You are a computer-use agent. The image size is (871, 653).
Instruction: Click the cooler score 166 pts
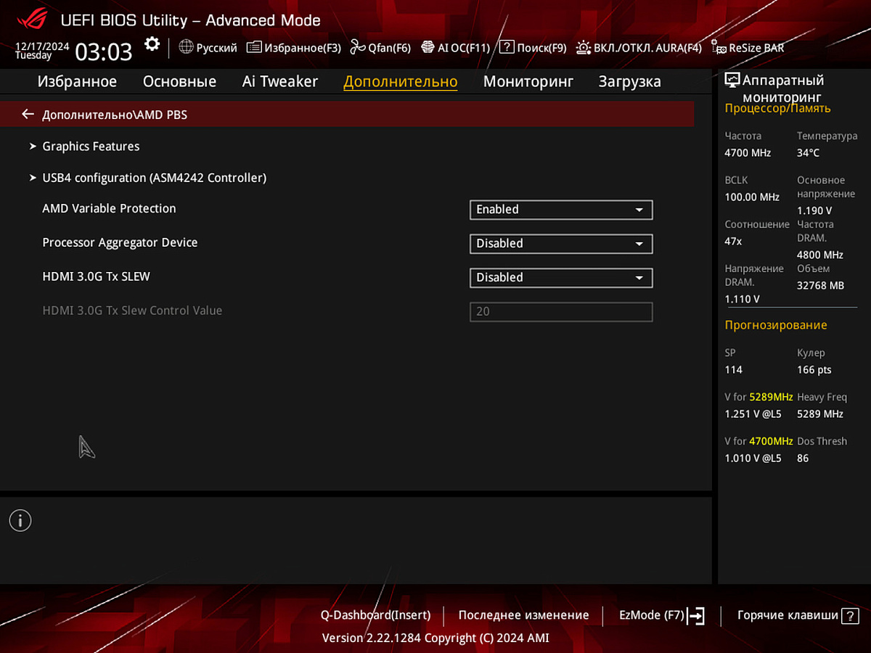coord(814,369)
